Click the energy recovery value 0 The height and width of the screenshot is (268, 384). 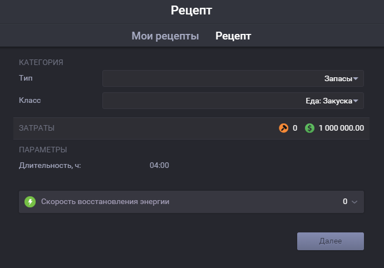coord(345,201)
